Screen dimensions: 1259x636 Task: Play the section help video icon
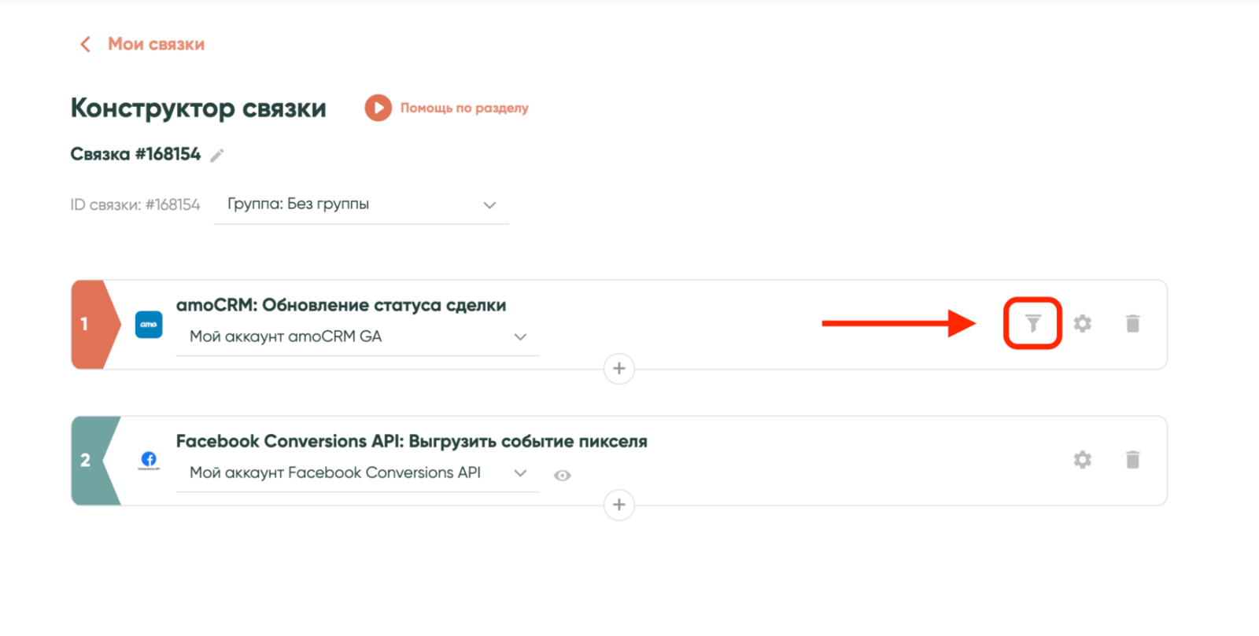click(x=378, y=108)
